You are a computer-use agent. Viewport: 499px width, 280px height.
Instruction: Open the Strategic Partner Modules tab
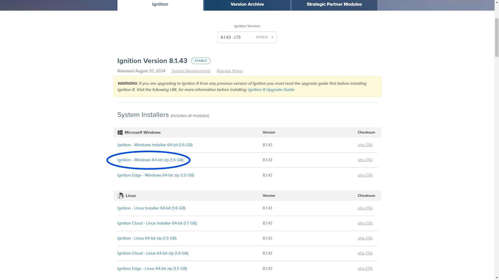(334, 4)
